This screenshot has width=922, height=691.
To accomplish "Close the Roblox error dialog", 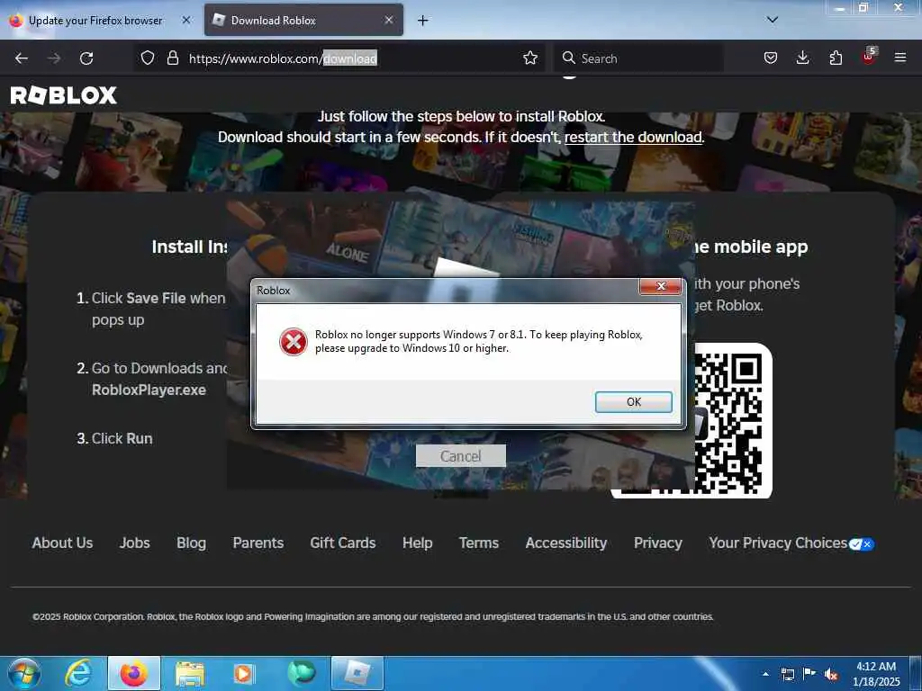I will (x=660, y=286).
